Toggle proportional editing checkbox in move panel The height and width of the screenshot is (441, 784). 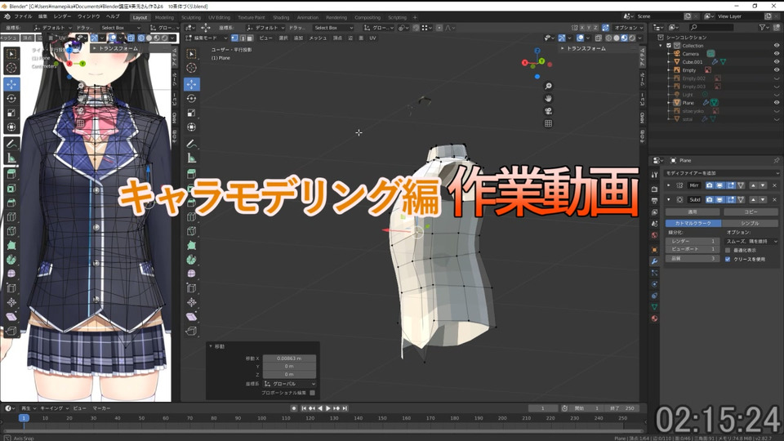point(312,393)
